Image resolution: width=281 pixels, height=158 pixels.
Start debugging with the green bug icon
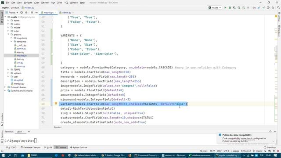(x=230, y=8)
